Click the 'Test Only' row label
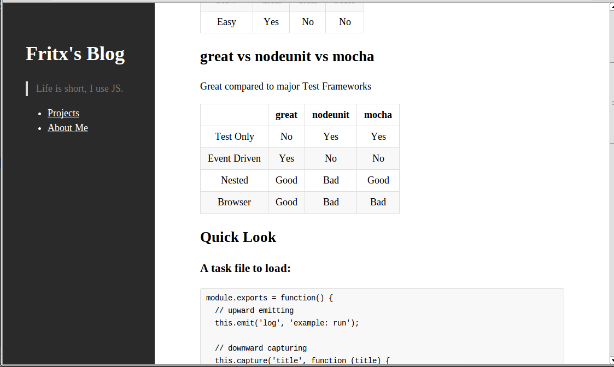The image size is (614, 367). pyautogui.click(x=234, y=137)
